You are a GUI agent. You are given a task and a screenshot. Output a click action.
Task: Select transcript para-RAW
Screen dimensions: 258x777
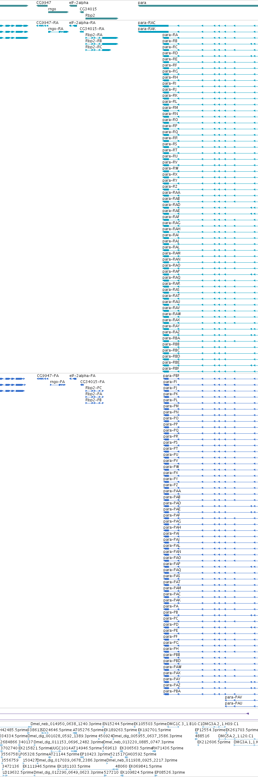point(172,314)
